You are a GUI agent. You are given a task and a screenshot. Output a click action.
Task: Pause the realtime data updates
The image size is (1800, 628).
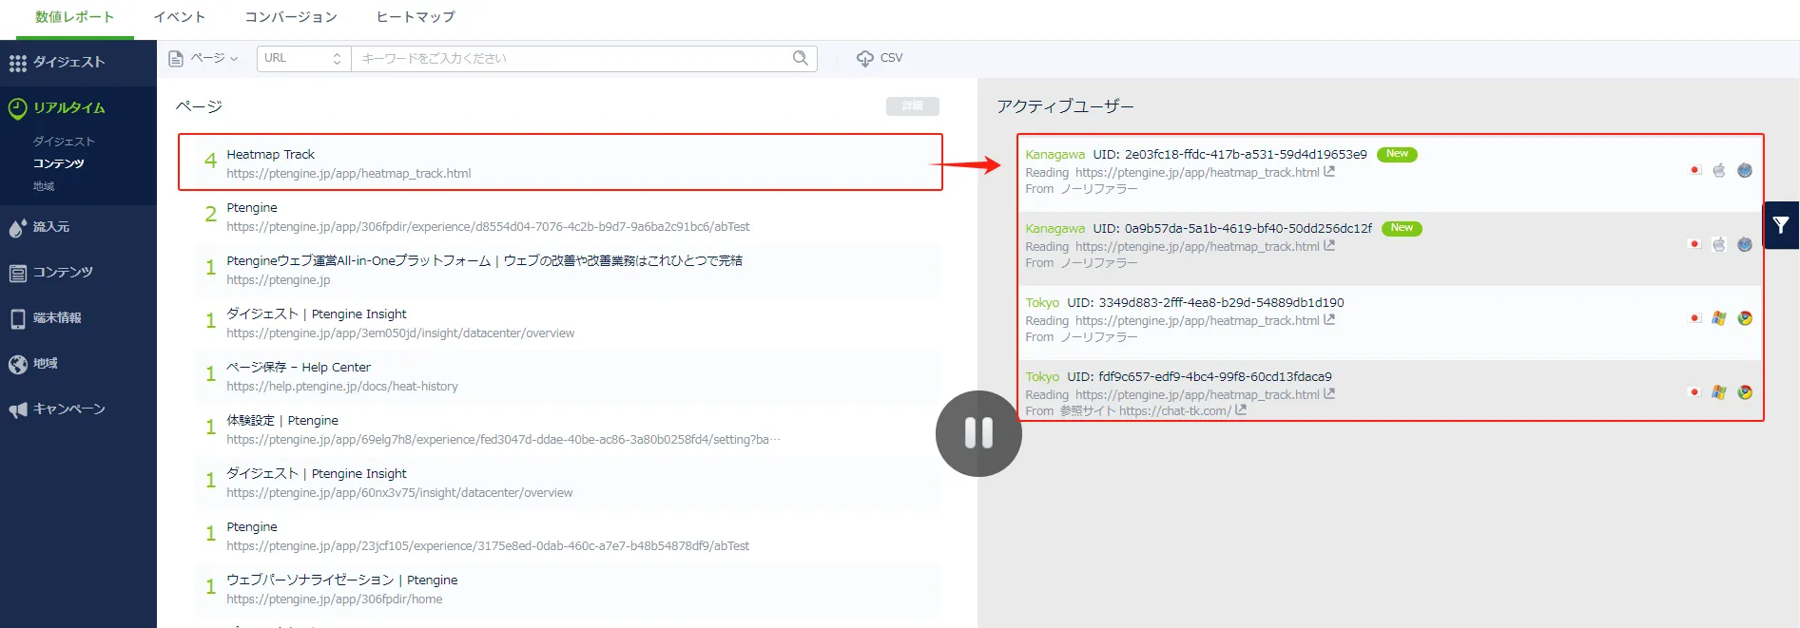(x=978, y=433)
